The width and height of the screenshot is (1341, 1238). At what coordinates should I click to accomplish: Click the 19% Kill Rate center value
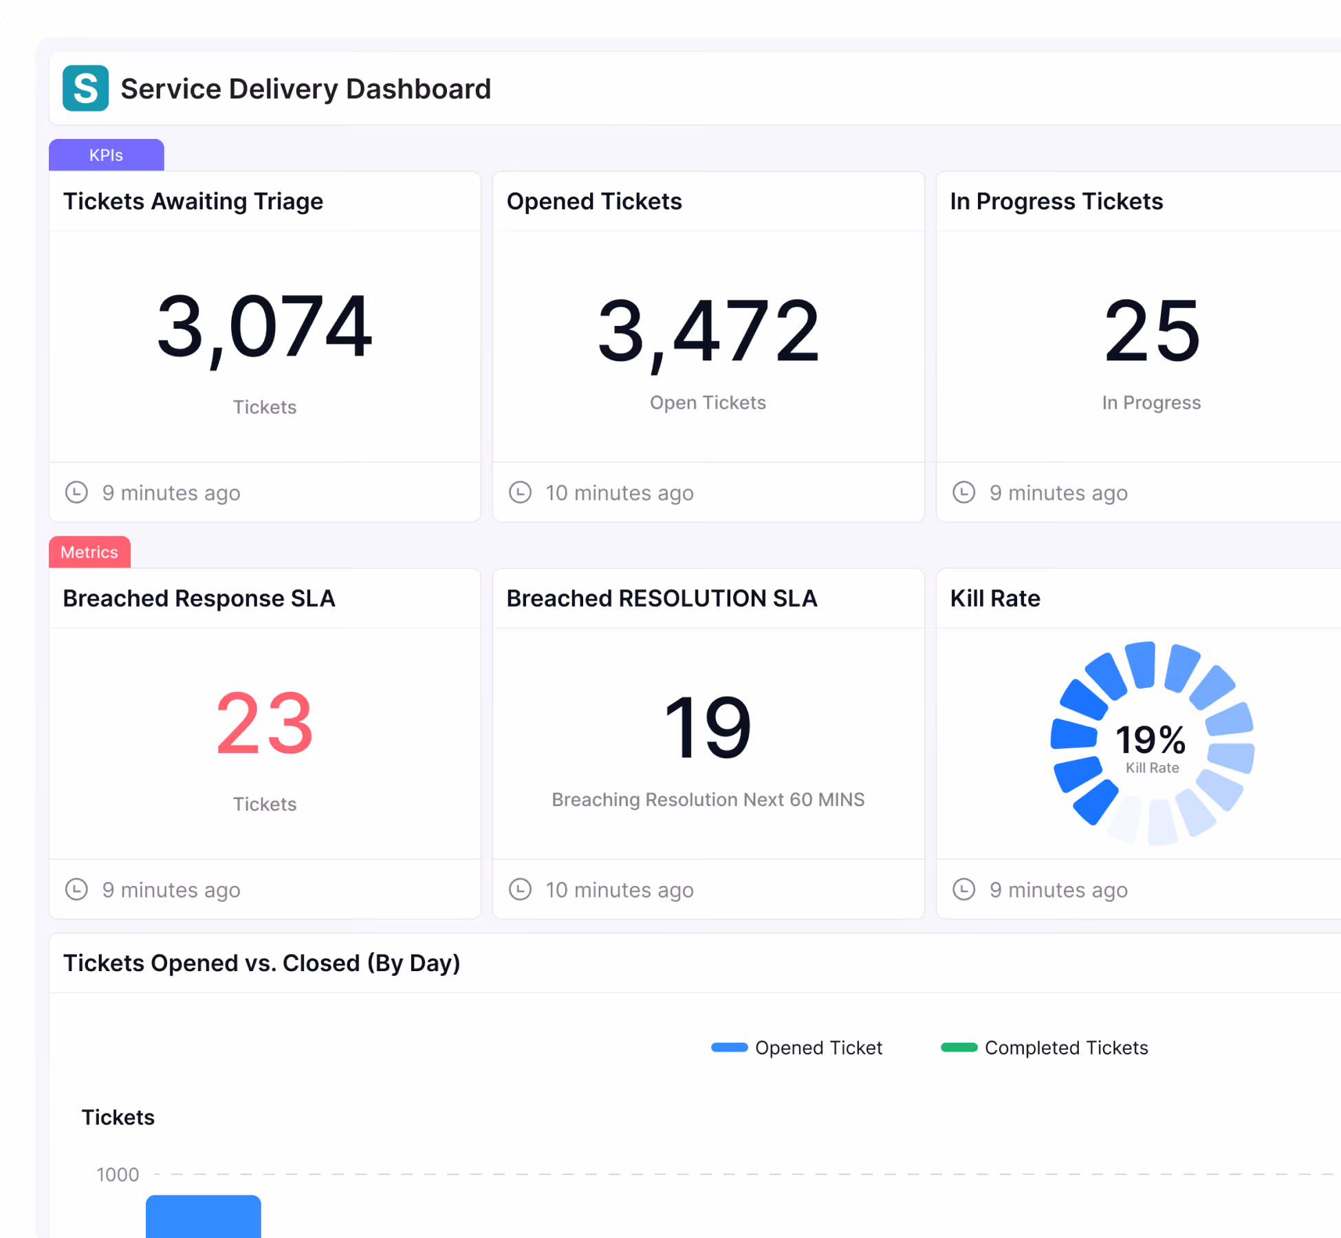[x=1151, y=740]
